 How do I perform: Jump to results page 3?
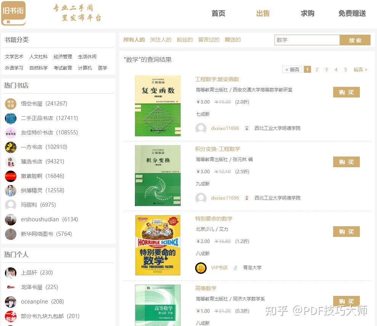tap(326, 69)
